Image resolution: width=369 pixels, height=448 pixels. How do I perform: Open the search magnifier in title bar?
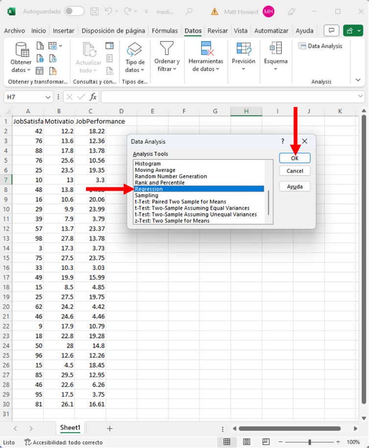[x=188, y=11]
